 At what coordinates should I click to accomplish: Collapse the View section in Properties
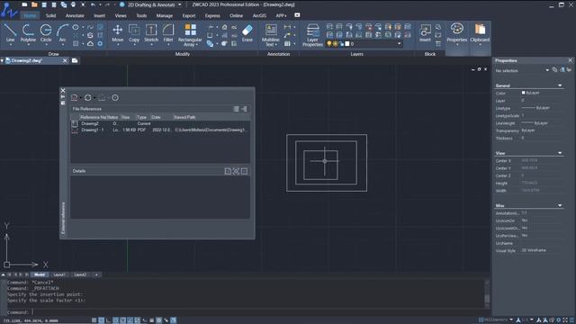pyautogui.click(x=560, y=153)
